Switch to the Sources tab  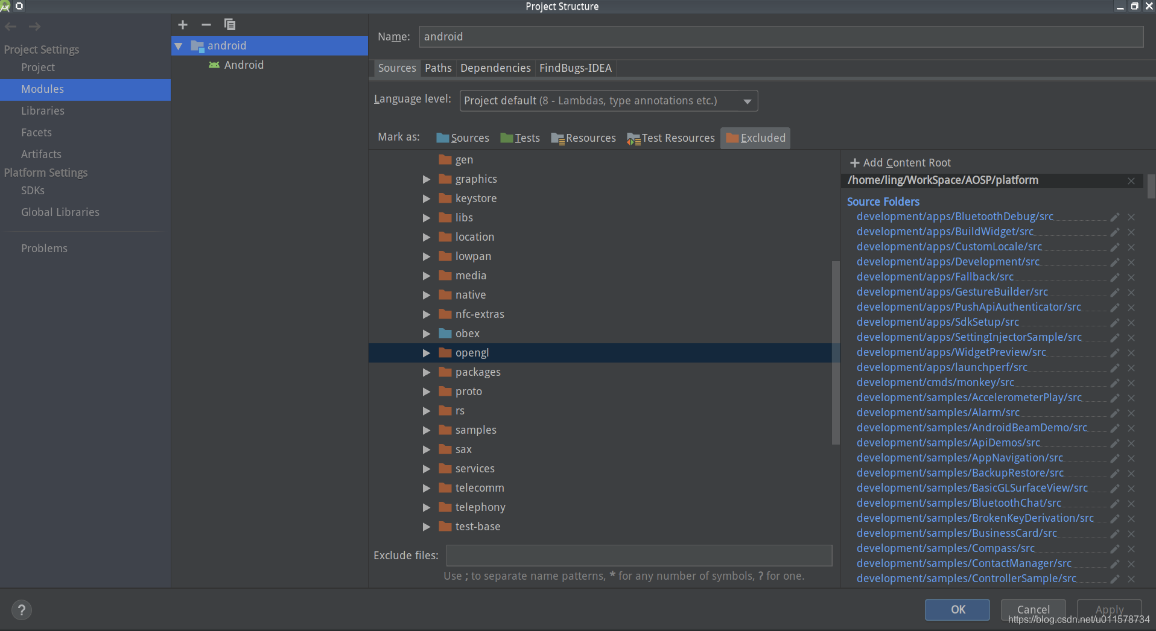point(397,68)
